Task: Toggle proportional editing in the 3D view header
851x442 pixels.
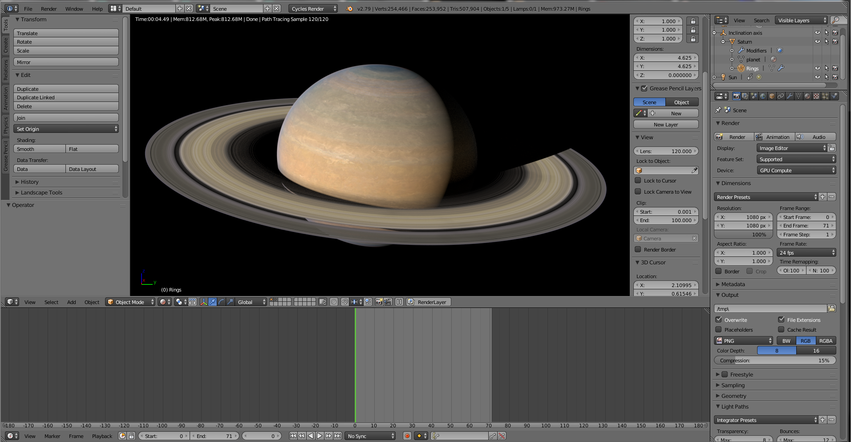Action: (334, 301)
